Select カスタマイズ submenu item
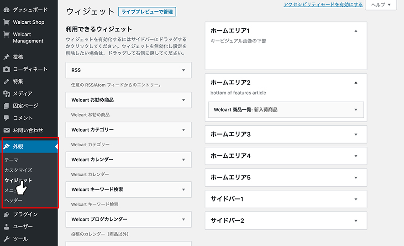The height and width of the screenshot is (246, 404). click(18, 170)
